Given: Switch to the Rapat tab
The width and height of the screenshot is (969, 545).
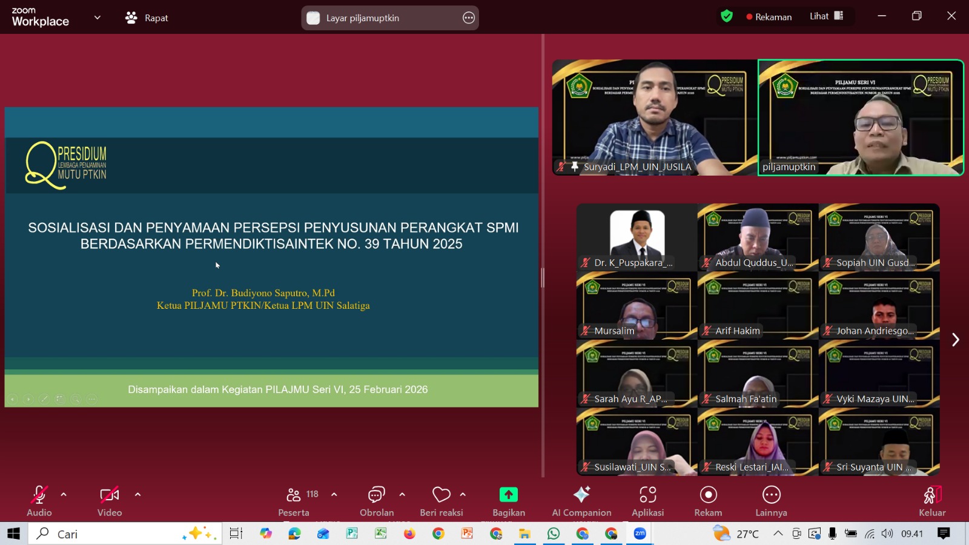Looking at the screenshot, I should (147, 18).
